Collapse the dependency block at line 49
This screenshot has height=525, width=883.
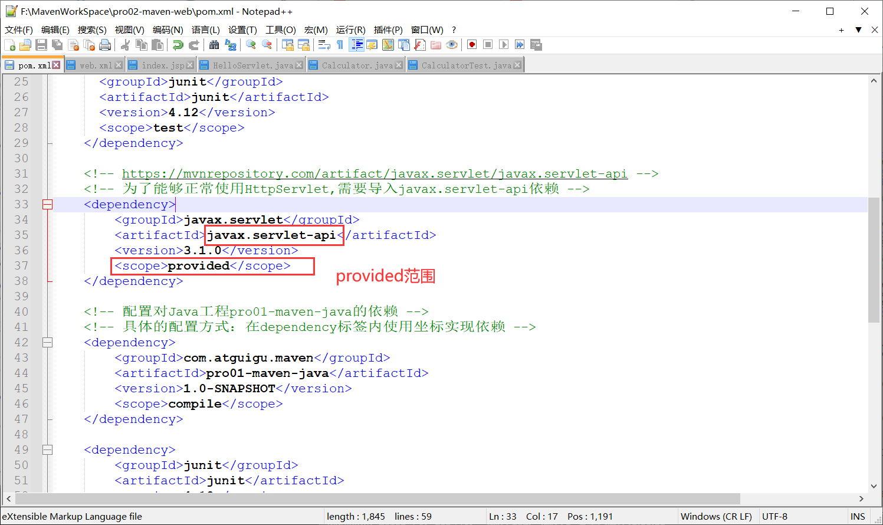48,450
